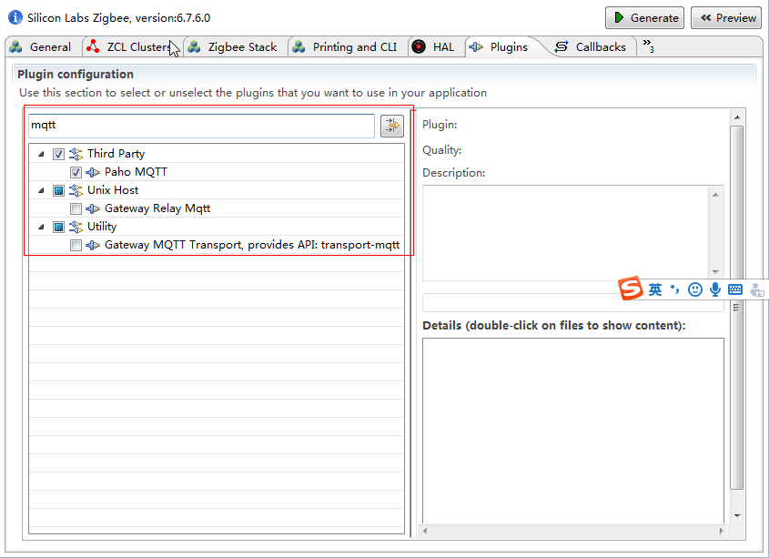Click the HAL tab round icon
This screenshot has height=558, width=769.
[419, 47]
